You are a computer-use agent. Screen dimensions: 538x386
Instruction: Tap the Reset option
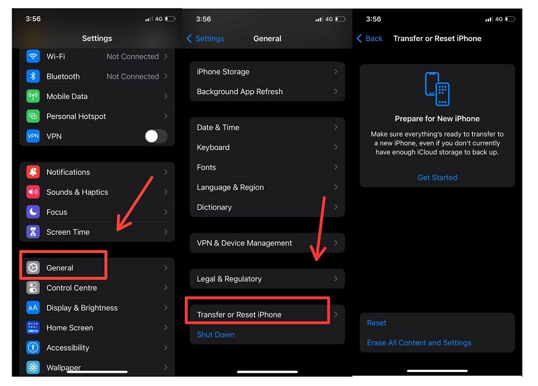click(x=437, y=323)
